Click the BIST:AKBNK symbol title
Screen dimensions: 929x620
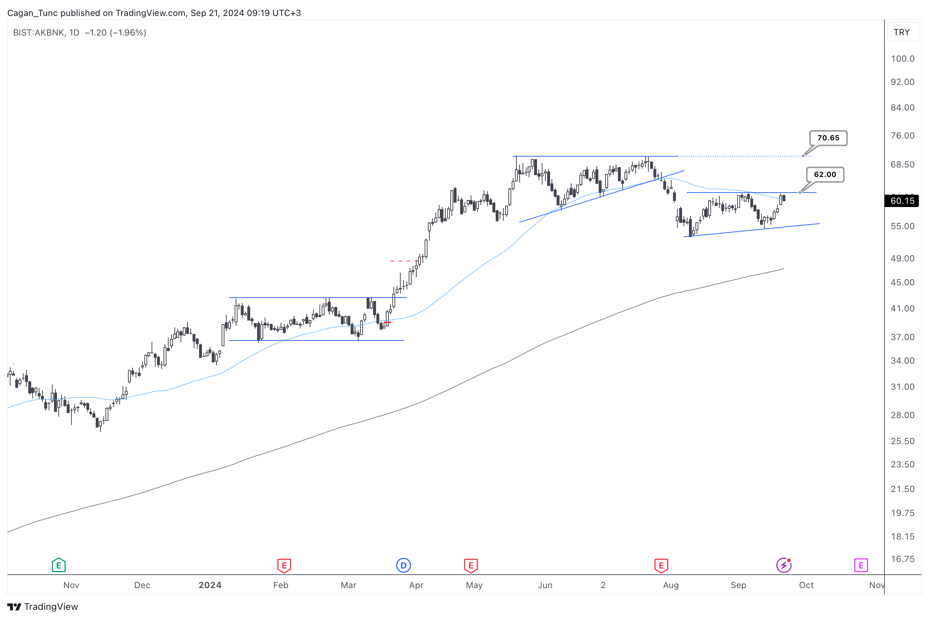pos(38,32)
